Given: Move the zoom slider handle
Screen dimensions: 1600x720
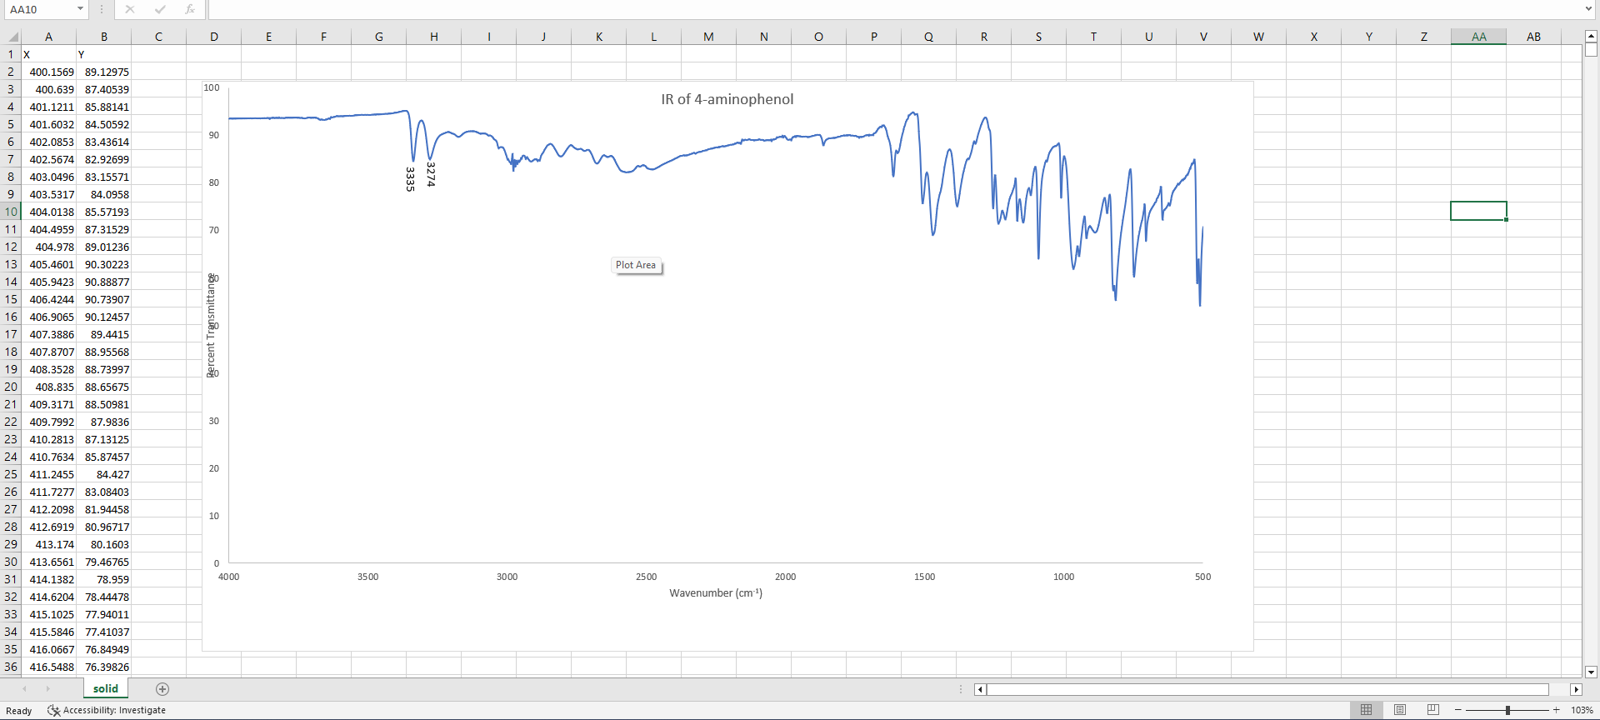Looking at the screenshot, I should pos(1507,710).
